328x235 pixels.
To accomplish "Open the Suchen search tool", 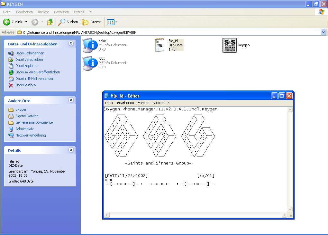I will point(68,22).
